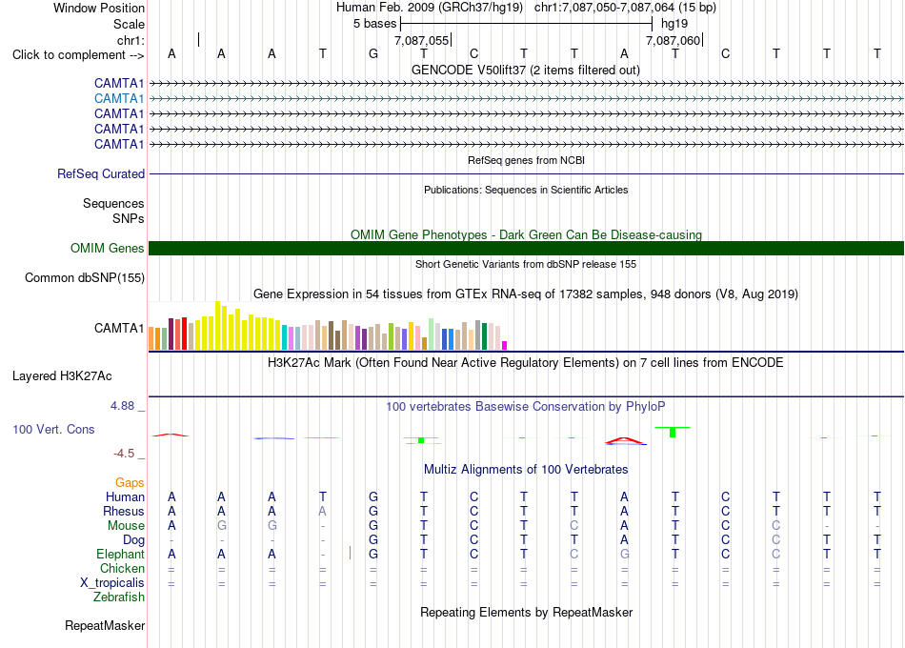This screenshot has height=648, width=905.
Task: Select the 'Human' species label
Action: [125, 497]
